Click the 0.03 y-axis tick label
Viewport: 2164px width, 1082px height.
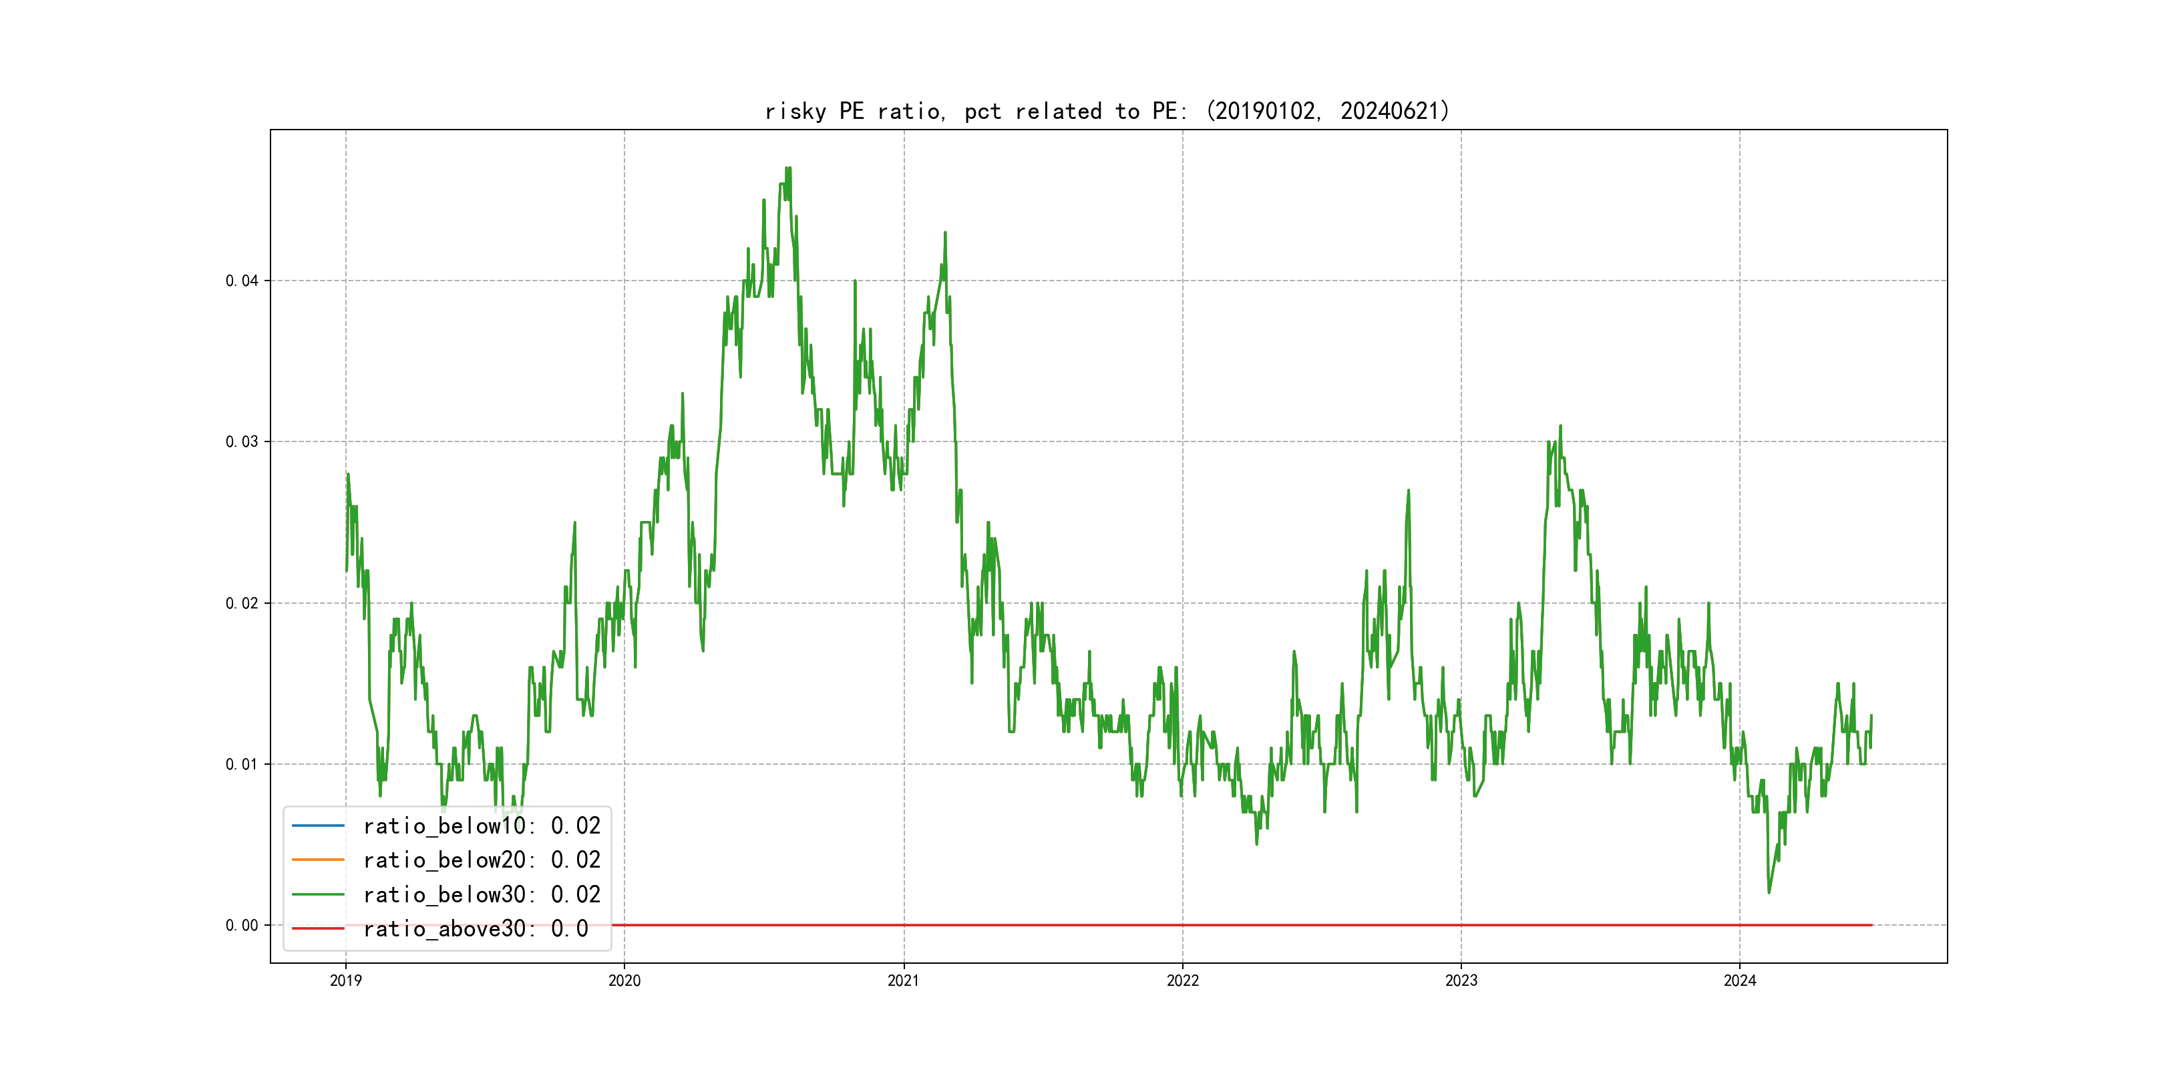coord(241,442)
